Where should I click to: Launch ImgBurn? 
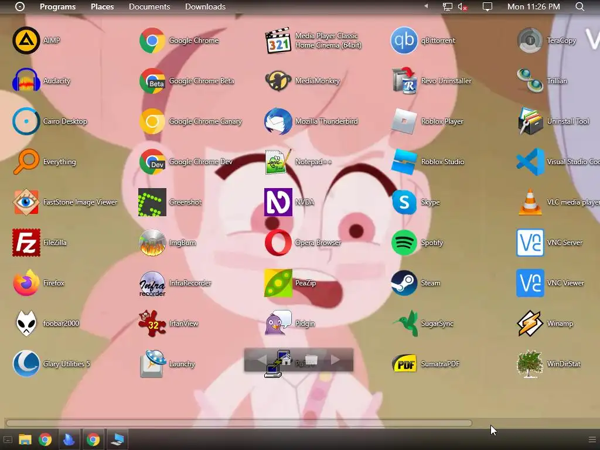(152, 243)
